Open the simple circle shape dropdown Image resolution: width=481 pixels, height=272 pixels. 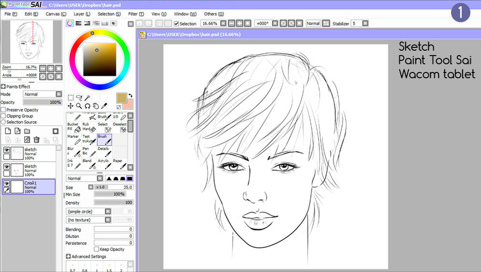(88, 211)
